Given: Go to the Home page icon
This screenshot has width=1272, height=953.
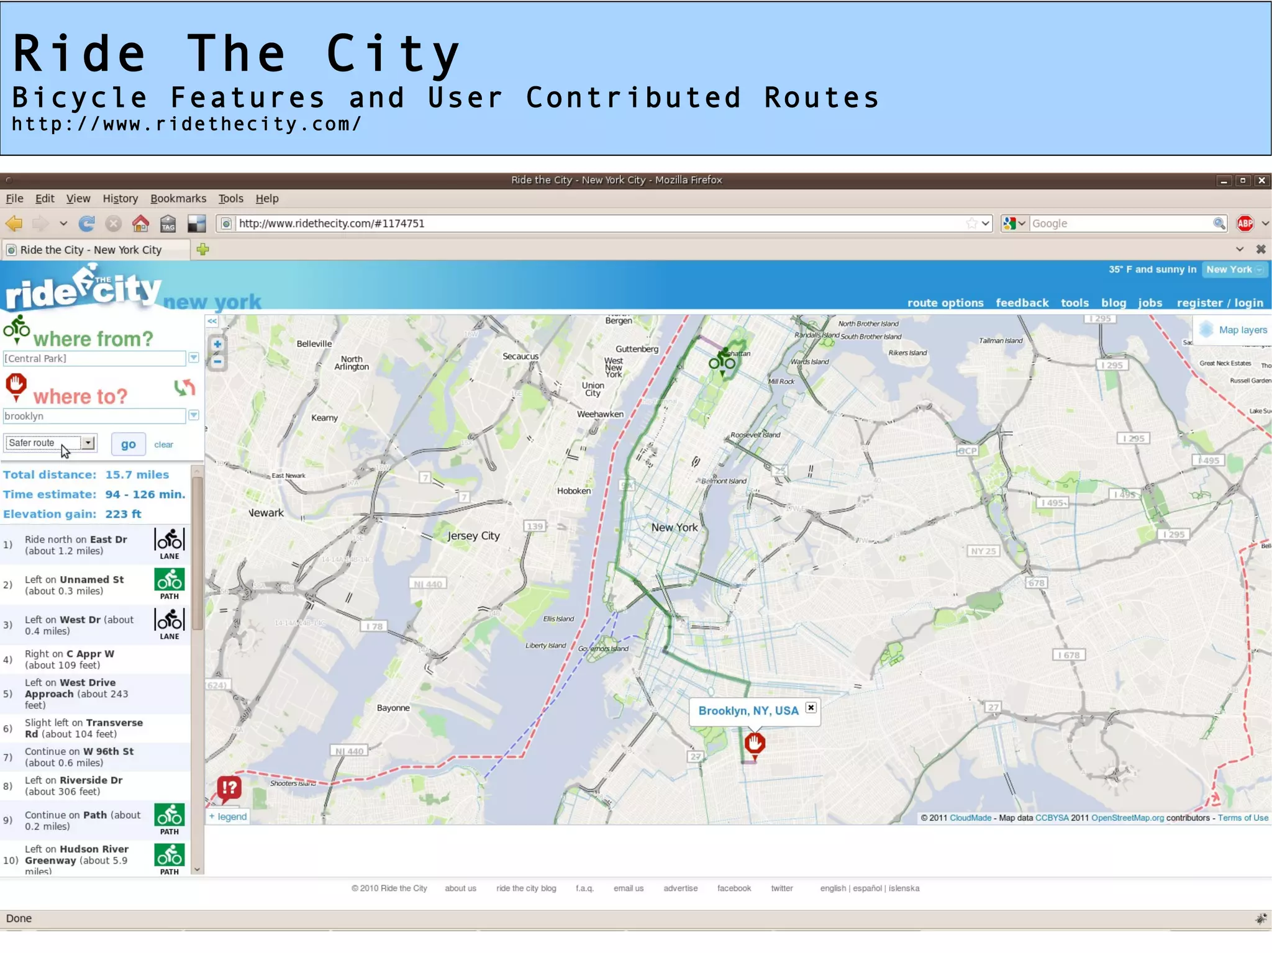Looking at the screenshot, I should click(140, 224).
